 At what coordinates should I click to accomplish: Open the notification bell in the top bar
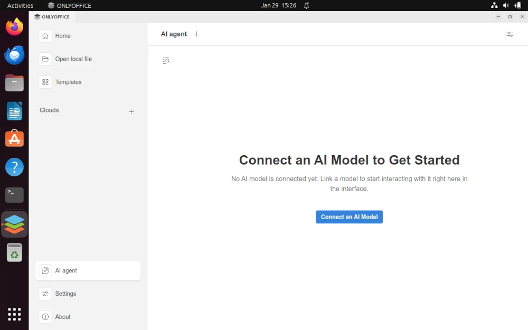pyautogui.click(x=306, y=5)
